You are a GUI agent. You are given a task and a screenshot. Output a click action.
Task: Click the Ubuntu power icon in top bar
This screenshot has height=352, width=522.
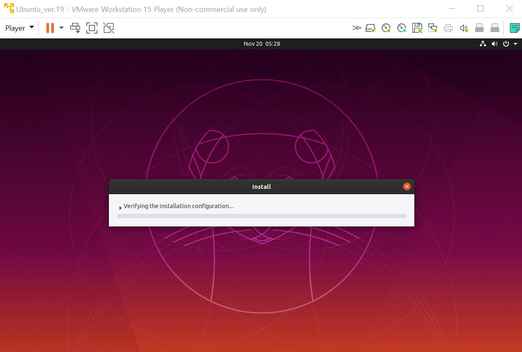pos(506,44)
